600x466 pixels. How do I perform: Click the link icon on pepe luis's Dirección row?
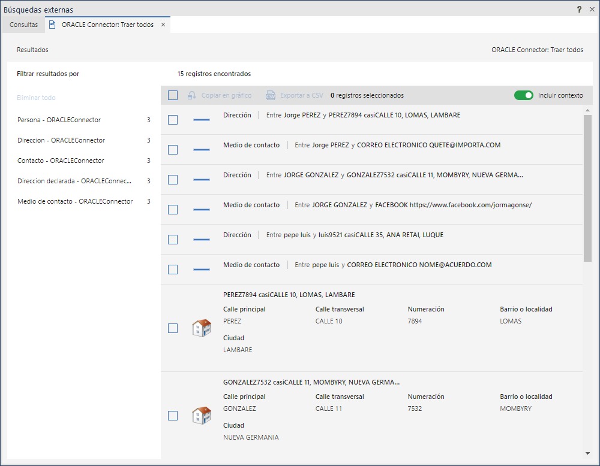(200, 239)
